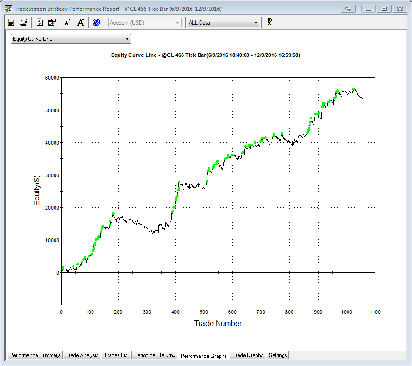Viewport: 412px width, 366px height.
Task: Open the Trade Analysis tab
Action: coord(82,355)
